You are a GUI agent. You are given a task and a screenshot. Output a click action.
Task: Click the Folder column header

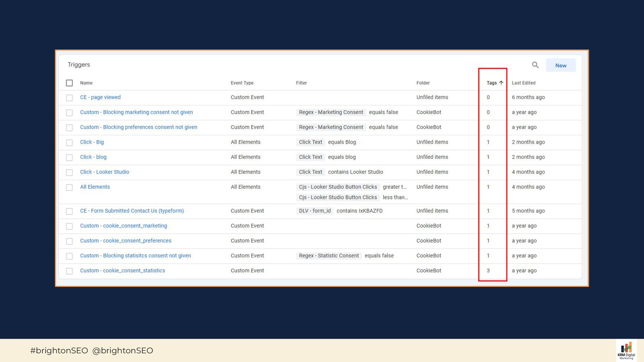click(423, 83)
